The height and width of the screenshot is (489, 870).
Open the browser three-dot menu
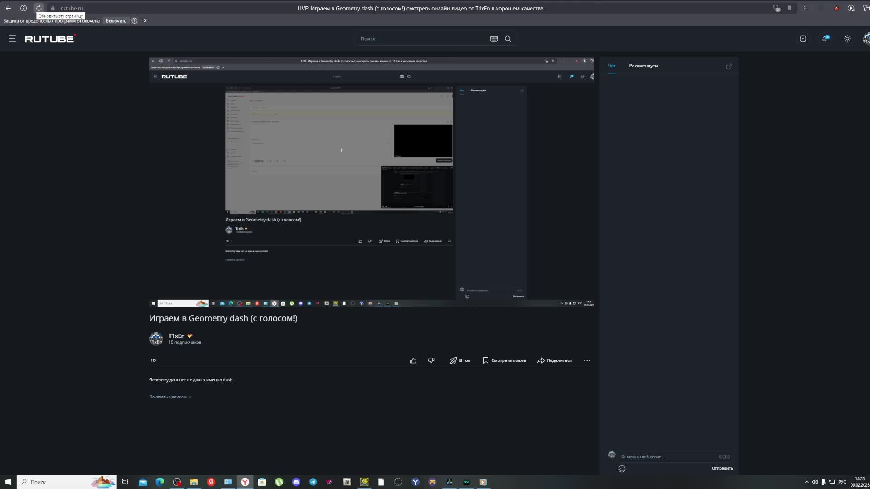point(805,8)
